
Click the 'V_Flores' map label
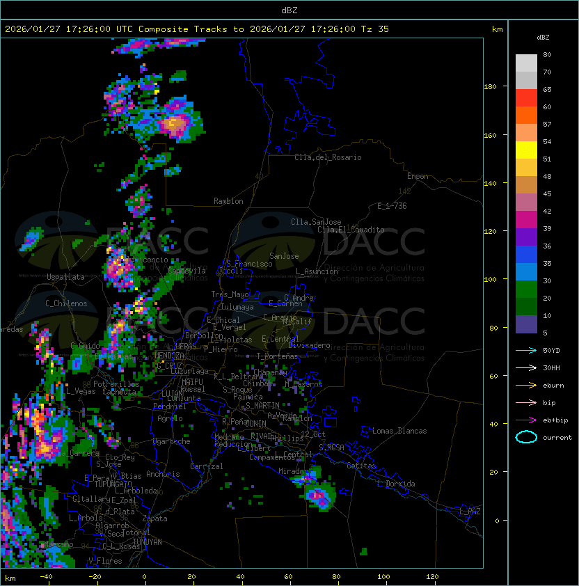tap(105, 561)
